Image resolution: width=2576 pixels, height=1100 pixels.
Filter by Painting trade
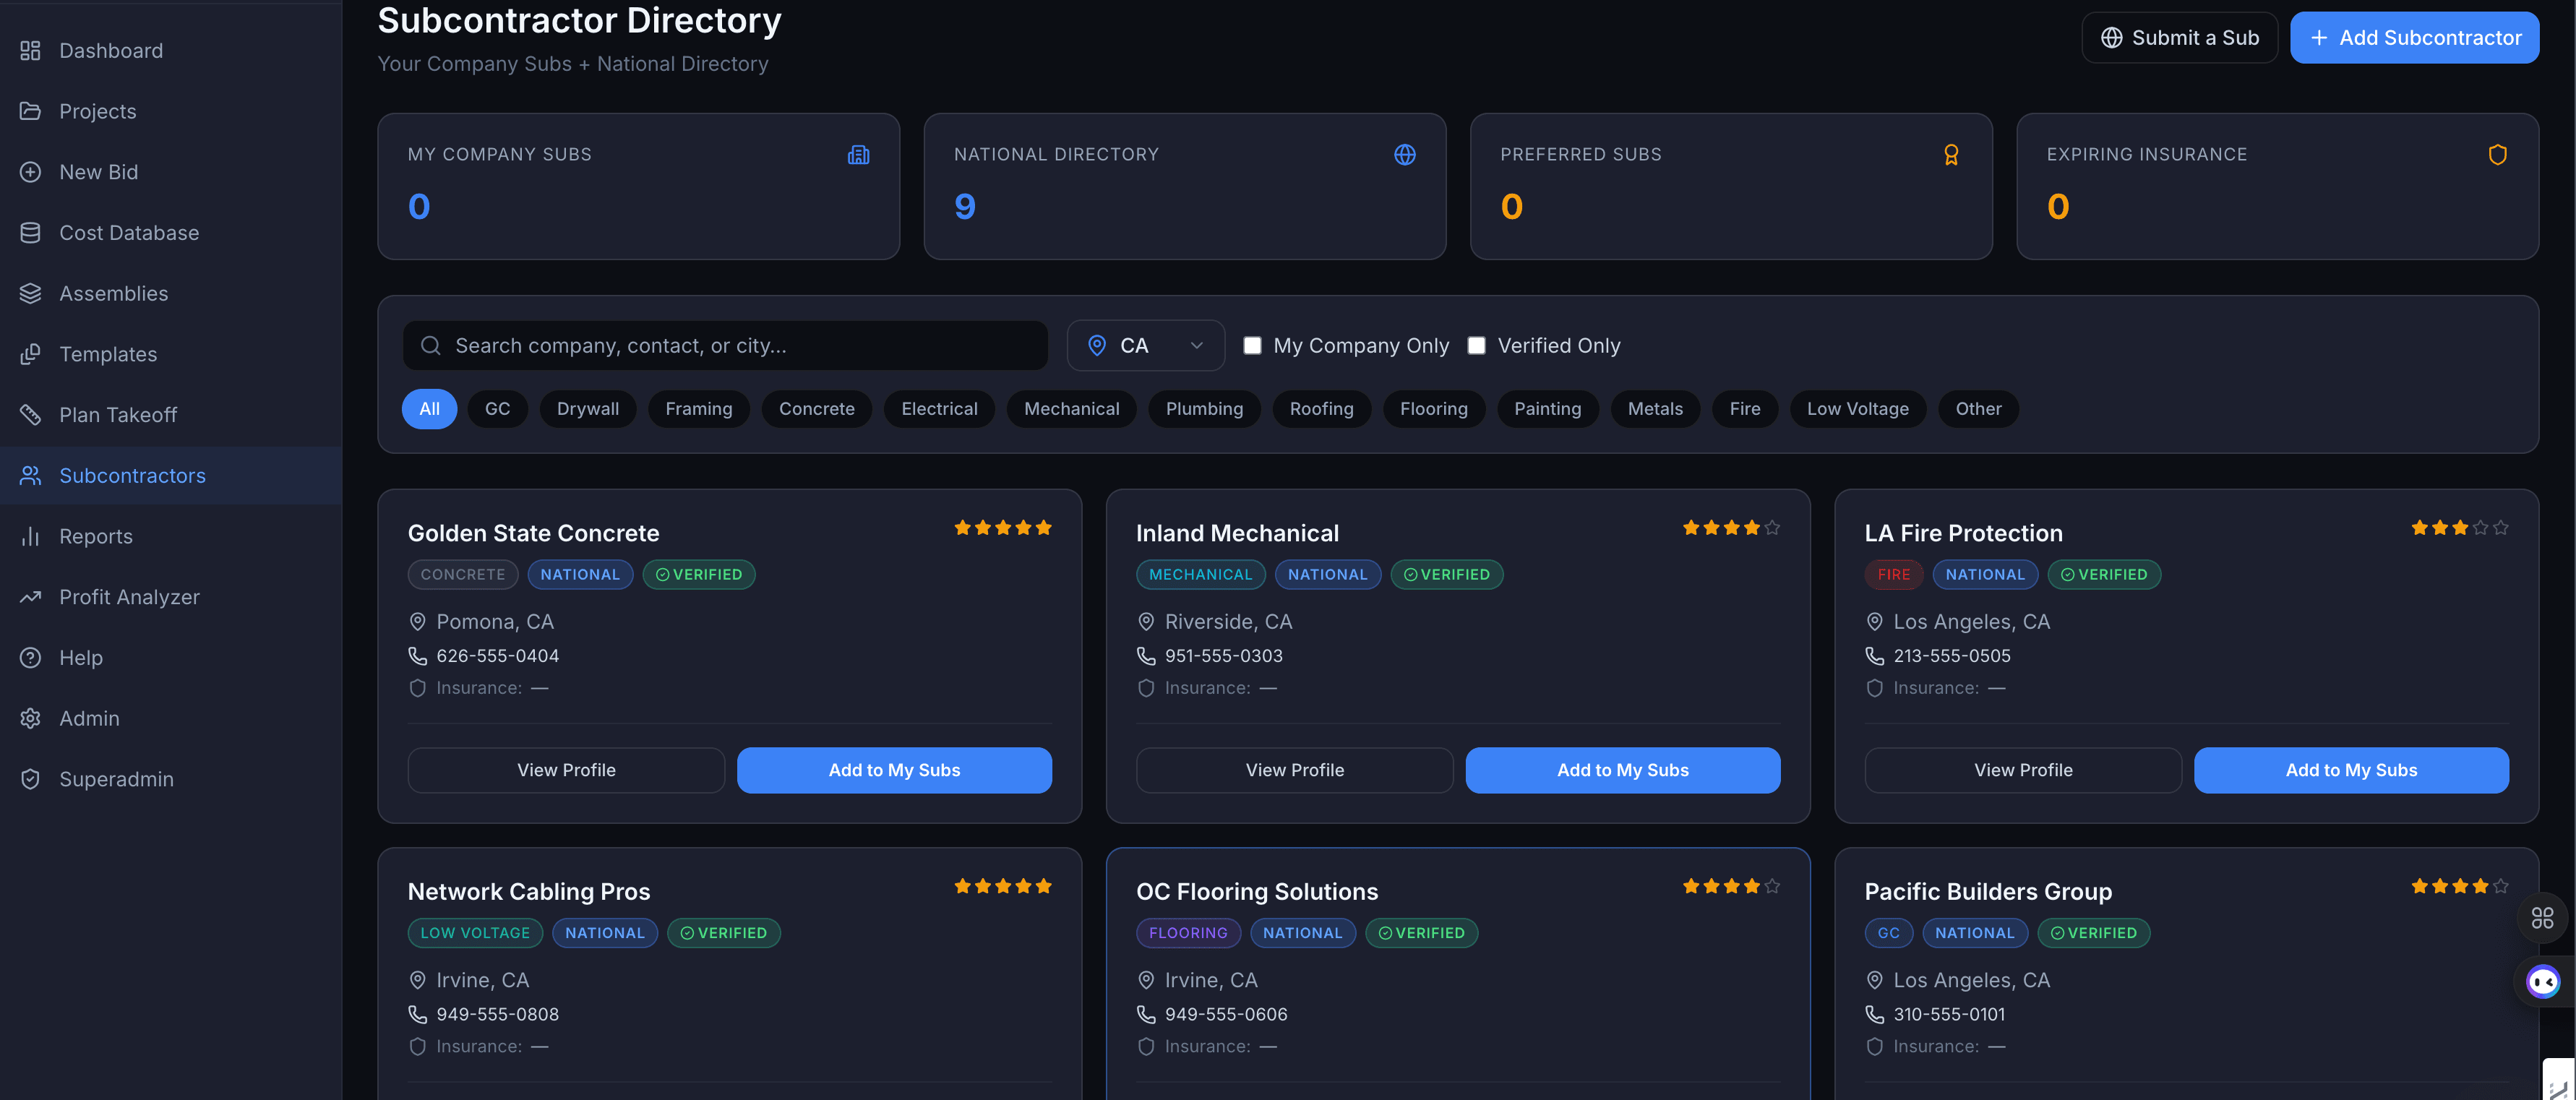(x=1547, y=408)
